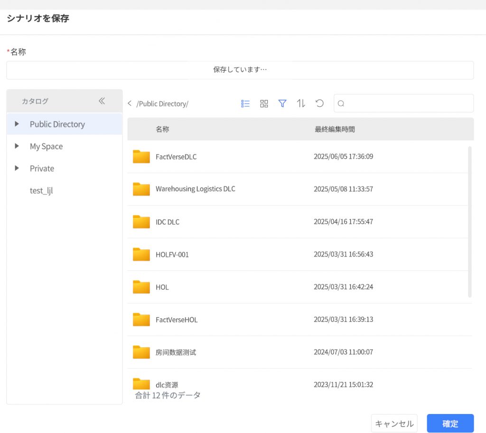
Task: Select test_ljl in the catalog tree
Action: point(41,191)
